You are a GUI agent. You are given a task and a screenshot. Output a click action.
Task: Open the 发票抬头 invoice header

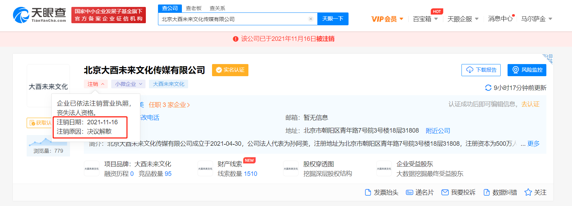[x=381, y=192]
